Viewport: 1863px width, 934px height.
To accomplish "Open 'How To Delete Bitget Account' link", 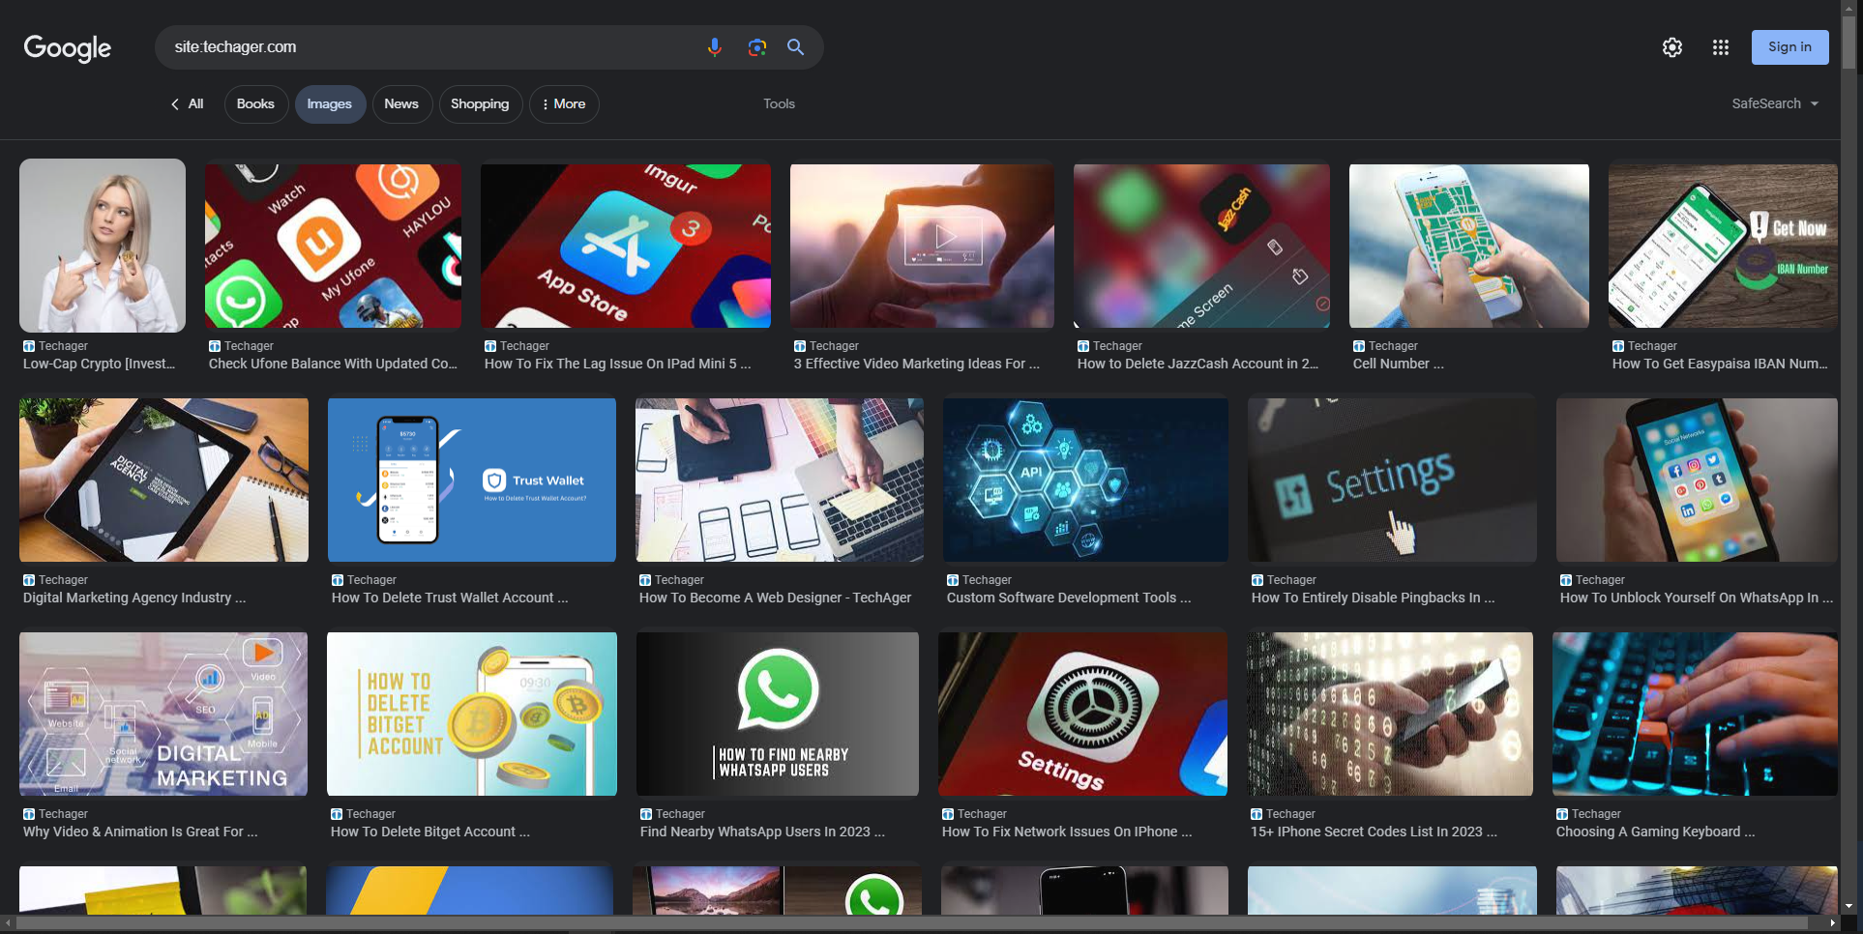I will tap(429, 832).
